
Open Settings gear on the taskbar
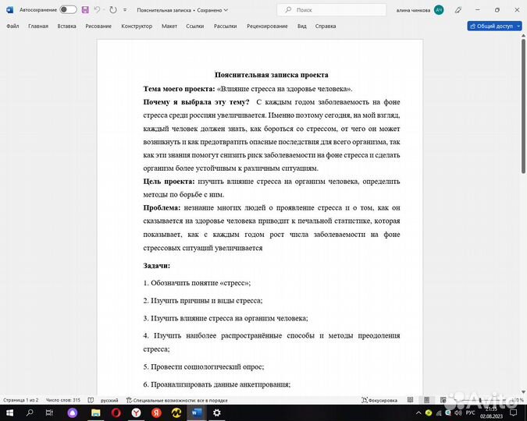tap(217, 412)
